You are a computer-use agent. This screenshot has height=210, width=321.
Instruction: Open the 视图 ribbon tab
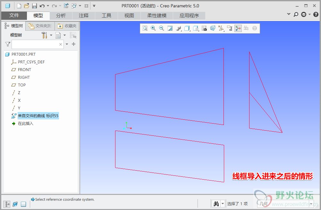(129, 16)
